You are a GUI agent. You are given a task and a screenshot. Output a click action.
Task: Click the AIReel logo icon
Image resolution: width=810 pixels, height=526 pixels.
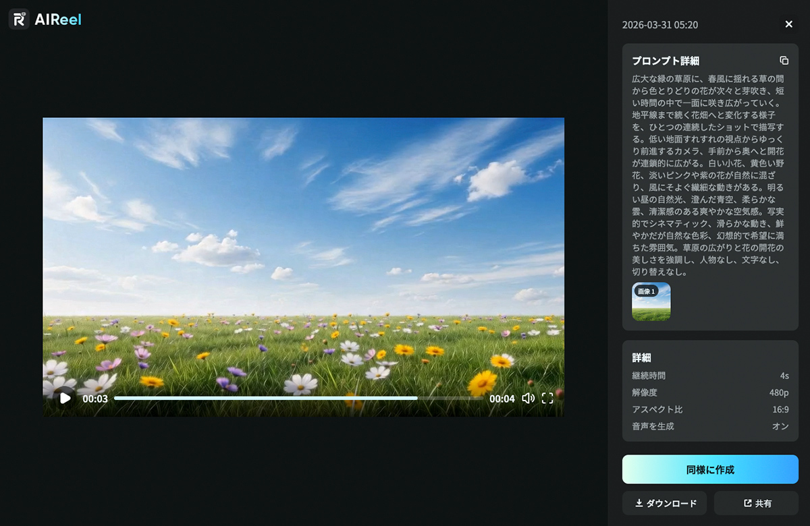pyautogui.click(x=19, y=19)
